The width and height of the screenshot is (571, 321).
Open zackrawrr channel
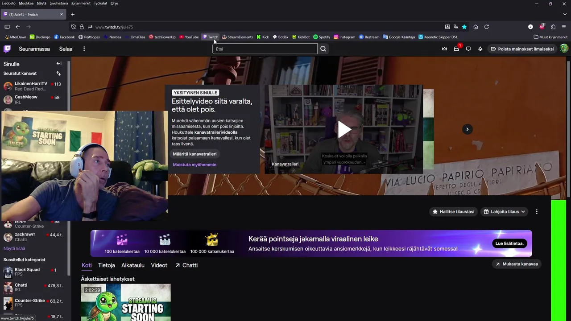[33, 237]
